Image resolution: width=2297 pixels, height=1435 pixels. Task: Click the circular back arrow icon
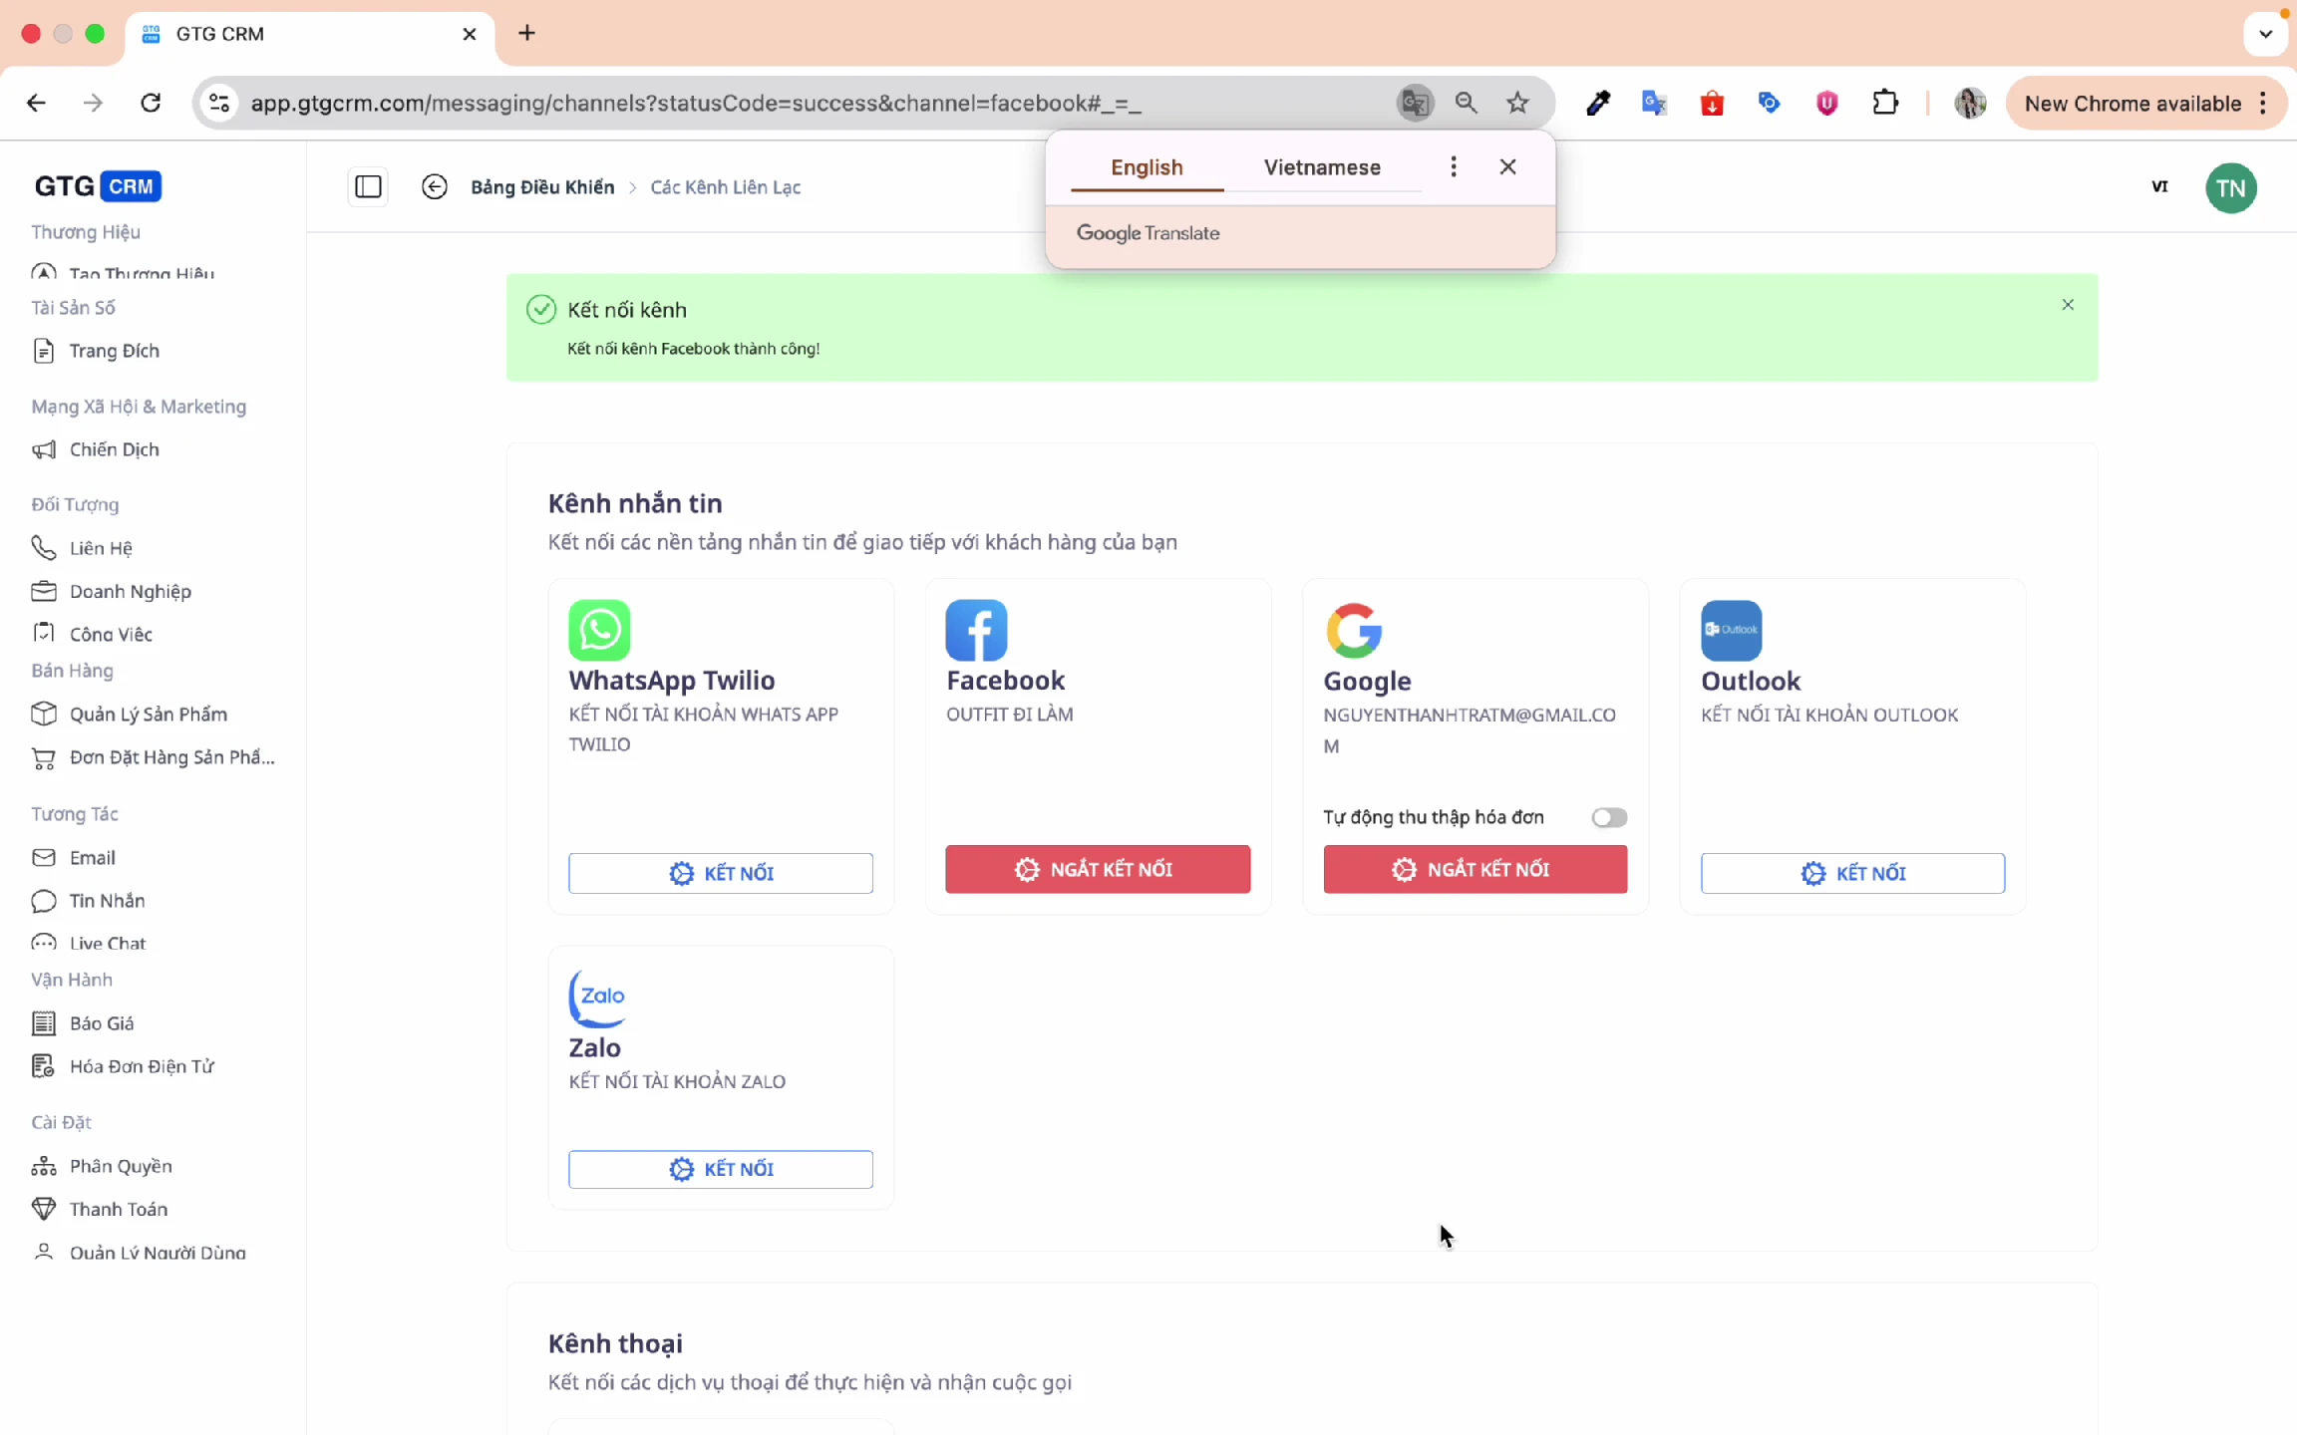(434, 187)
